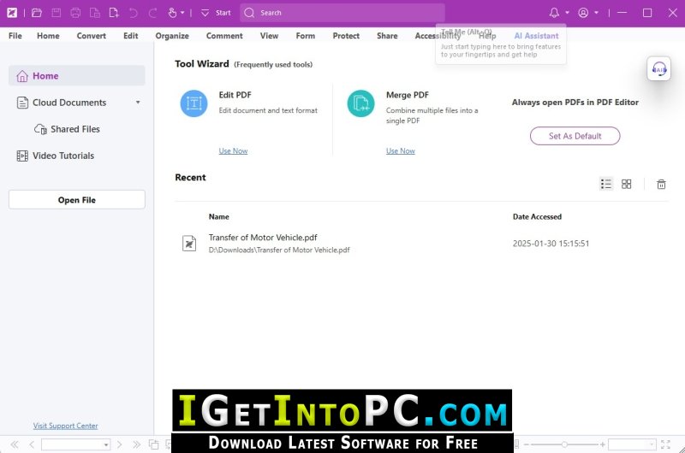Image resolution: width=685 pixels, height=453 pixels.
Task: Click the Foxit app logo icon
Action: (12, 13)
